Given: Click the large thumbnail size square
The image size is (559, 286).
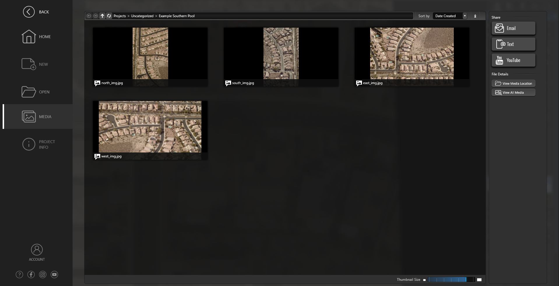Looking at the screenshot, I should coord(479,280).
